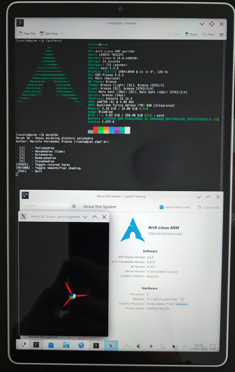Expand hidden tray icons arrow beside clock

(185, 346)
